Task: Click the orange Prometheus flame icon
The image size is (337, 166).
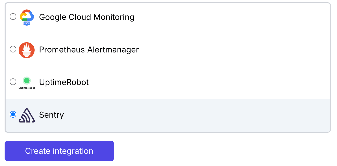Action: point(27,50)
